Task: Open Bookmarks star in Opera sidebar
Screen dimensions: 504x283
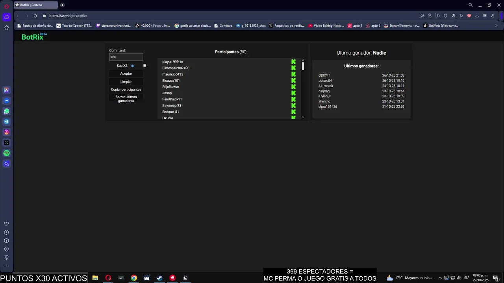Action: click(6, 28)
